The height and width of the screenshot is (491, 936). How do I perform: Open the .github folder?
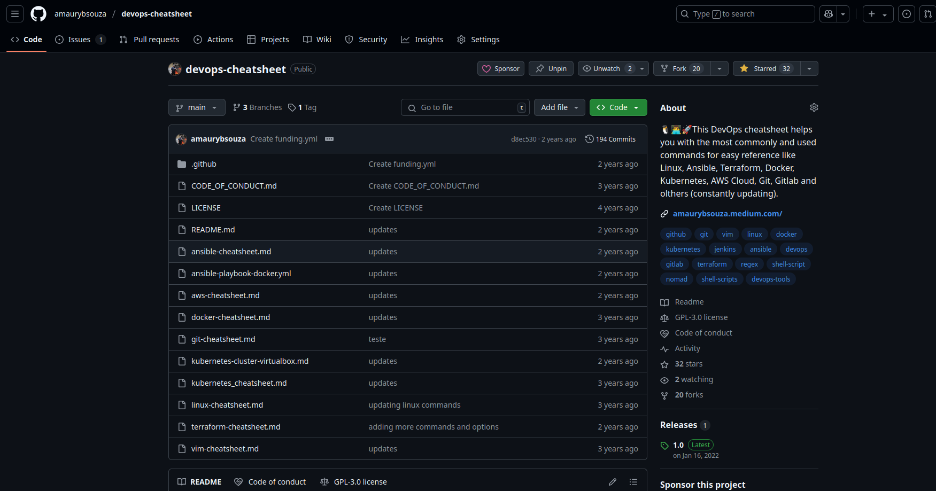[204, 164]
